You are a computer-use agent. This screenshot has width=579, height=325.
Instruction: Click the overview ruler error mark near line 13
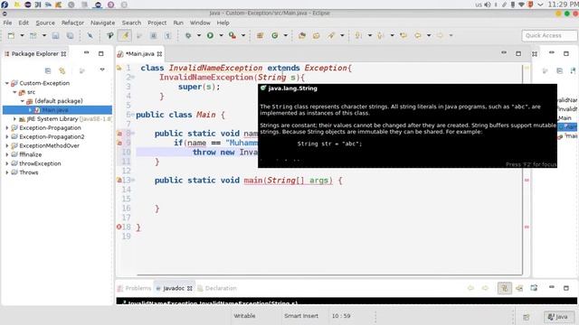[527, 180]
